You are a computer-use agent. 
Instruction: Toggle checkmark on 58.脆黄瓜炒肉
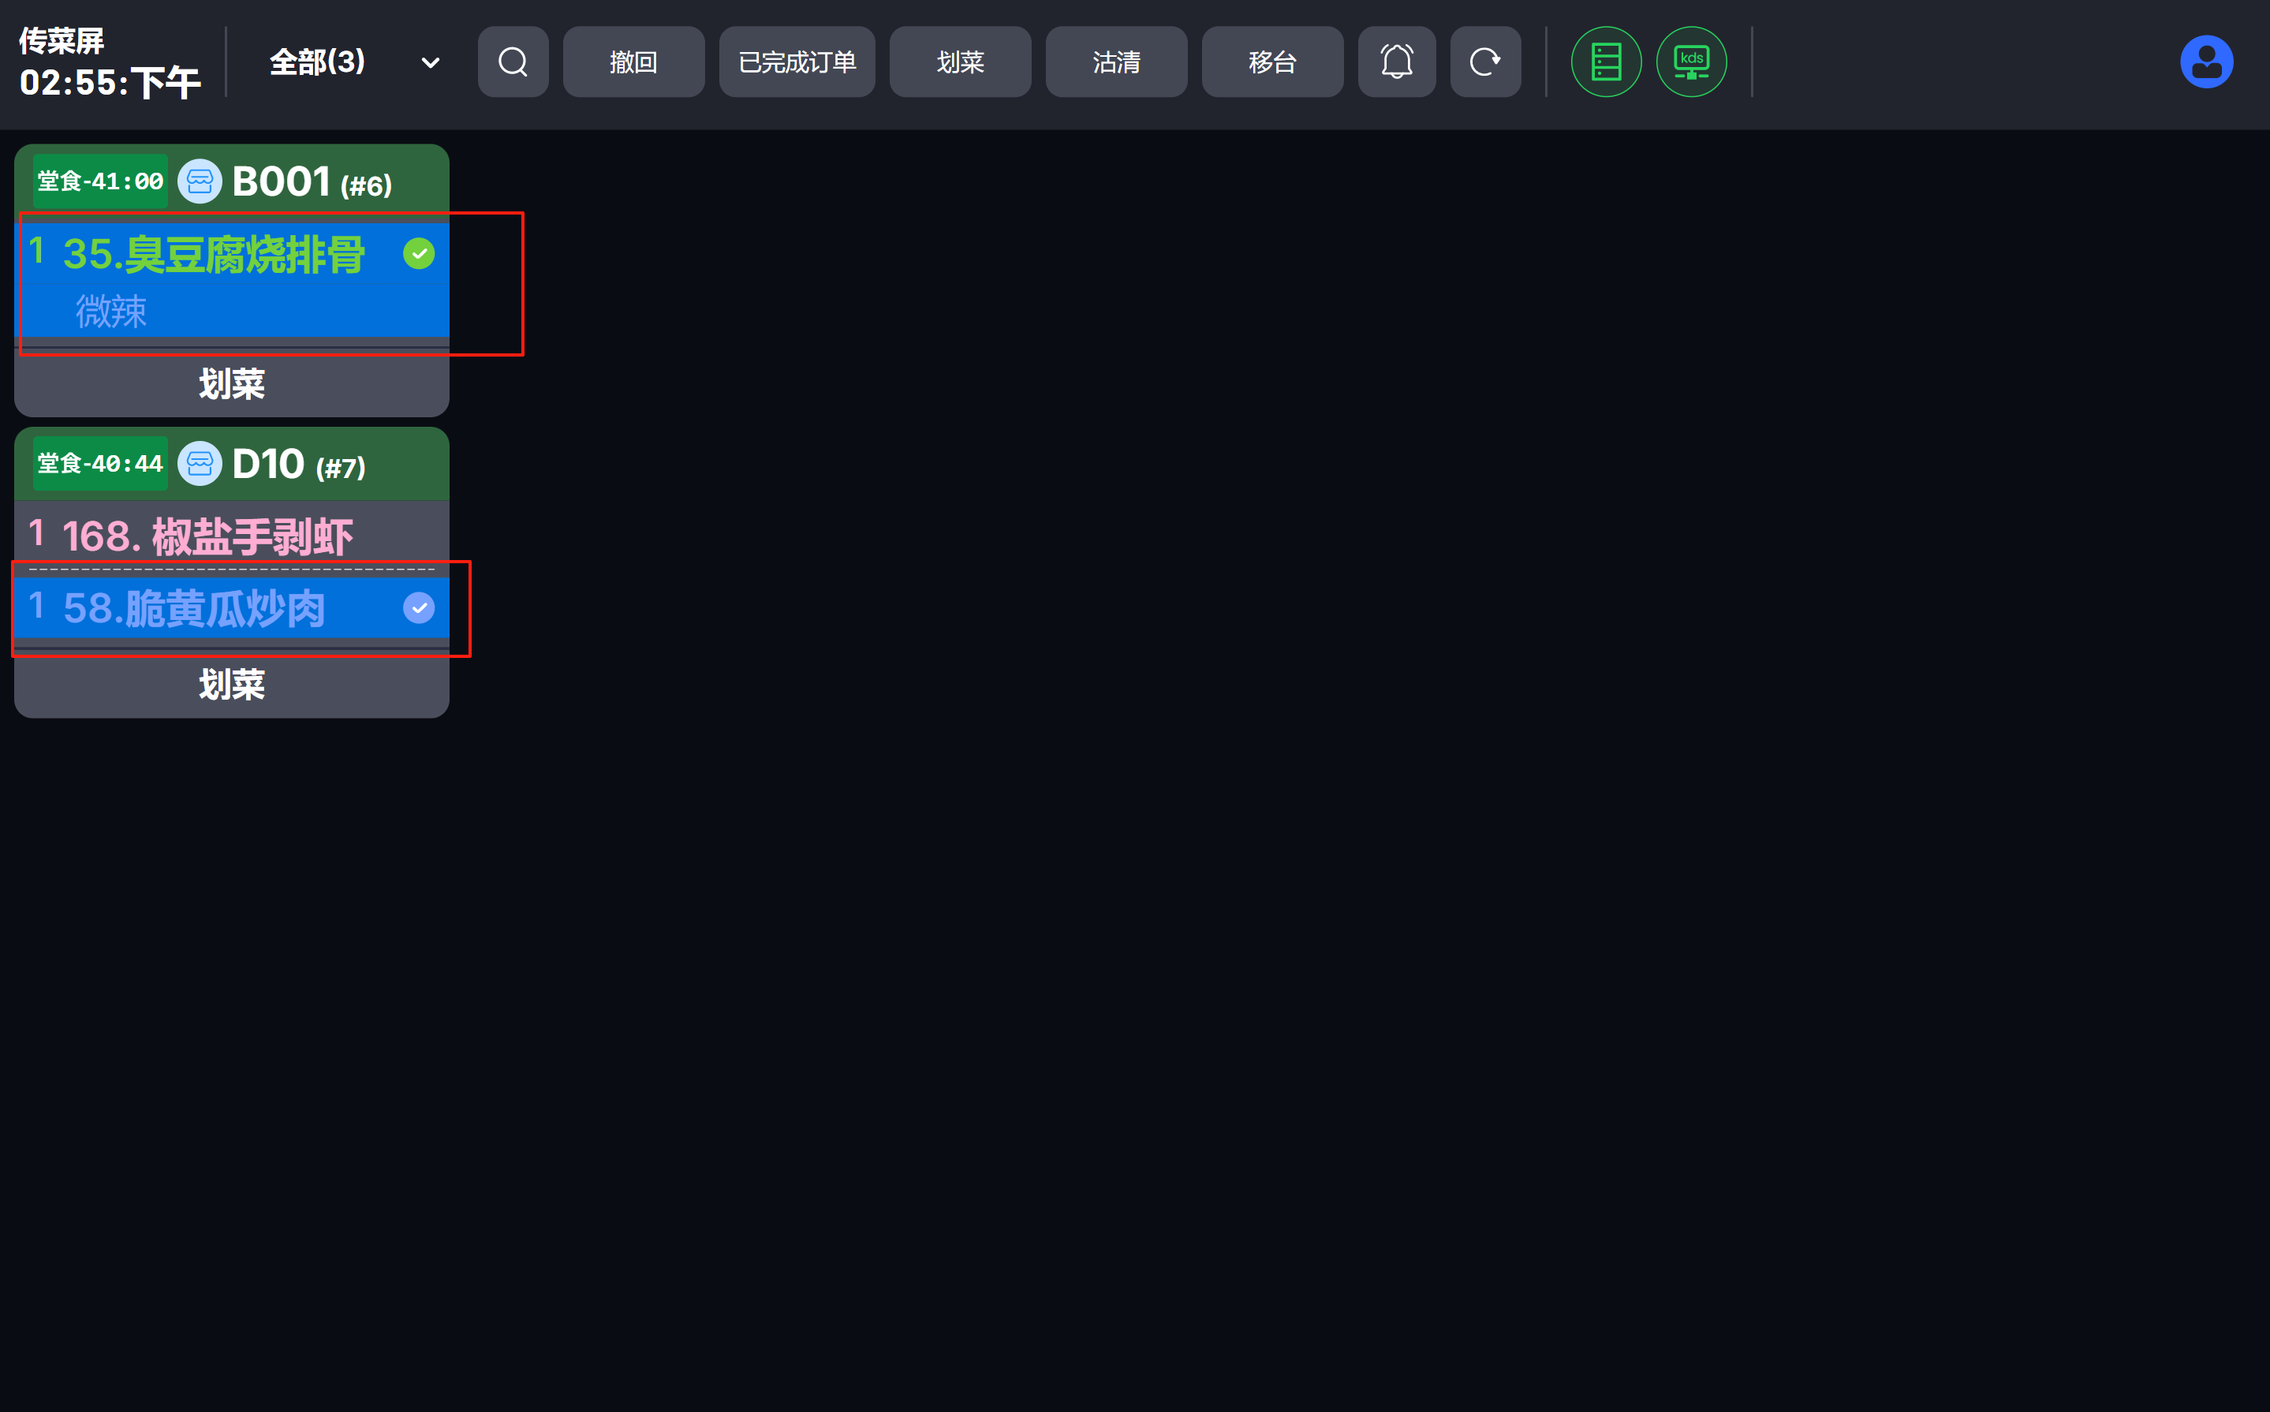click(x=420, y=608)
